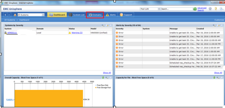
Task: Click Show All in Systems by Severity panel
Action: pos(107,73)
